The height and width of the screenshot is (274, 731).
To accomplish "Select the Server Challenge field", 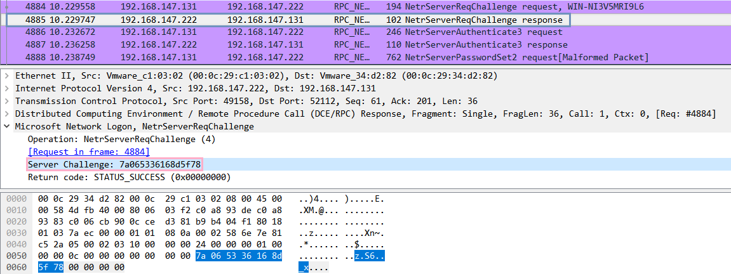I will coord(114,164).
